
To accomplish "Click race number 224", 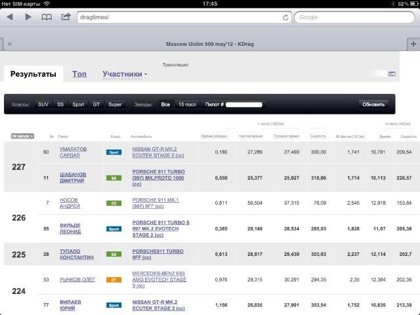I will click(x=19, y=291).
